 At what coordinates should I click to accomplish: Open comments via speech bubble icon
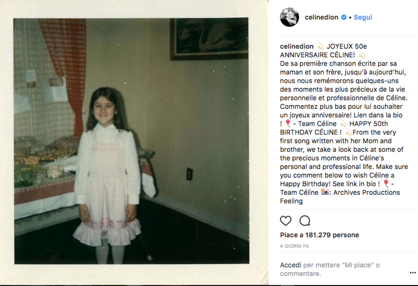pos(305,221)
